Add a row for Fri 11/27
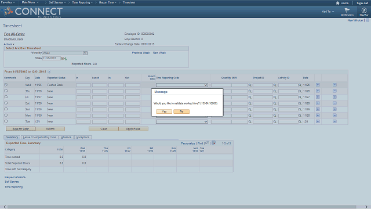 click(x=318, y=97)
